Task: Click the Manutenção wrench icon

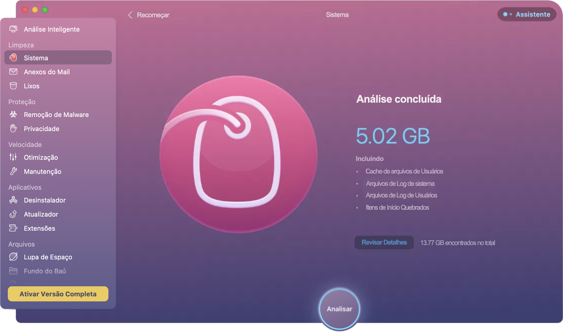Action: click(x=13, y=171)
